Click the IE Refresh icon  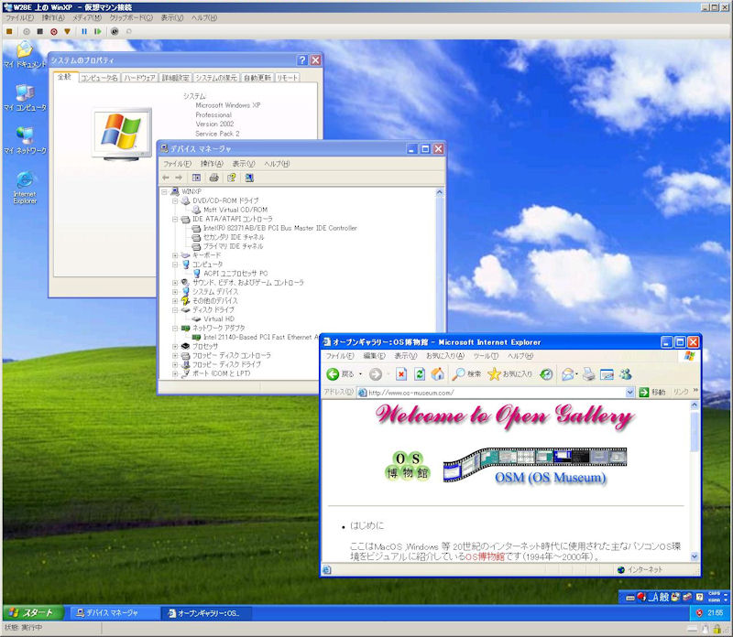coord(420,374)
